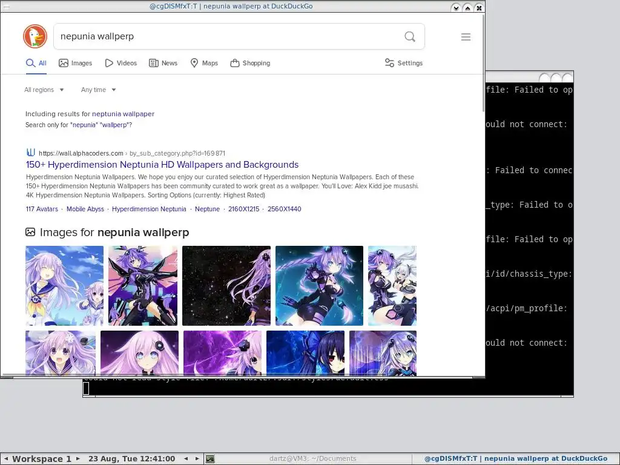Open fourth top-row thumbnail with blue glowing background
Image resolution: width=620 pixels, height=465 pixels.
point(320,286)
